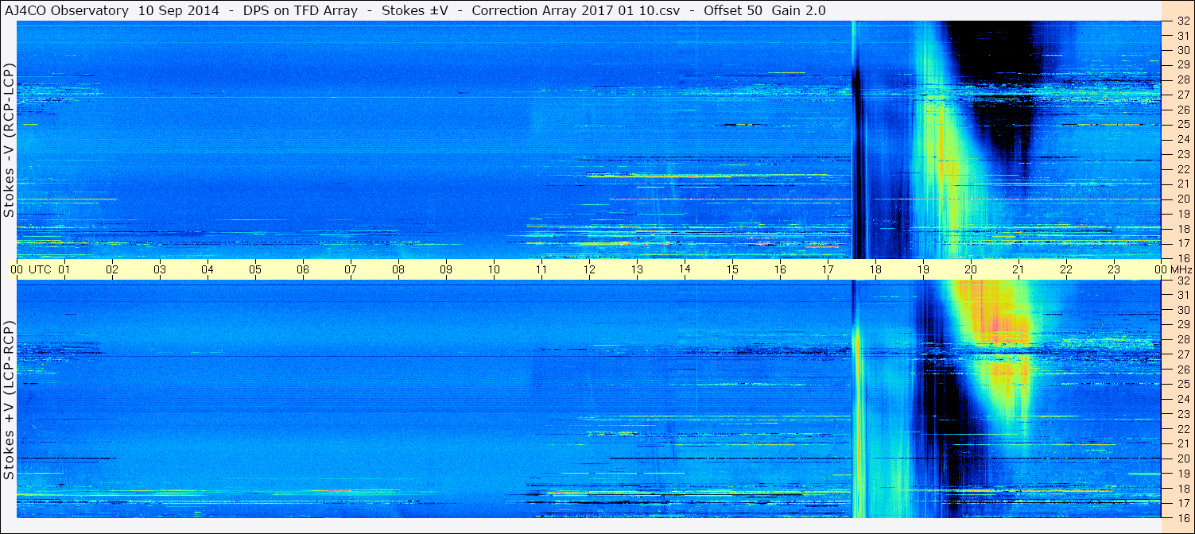Click the 19 MHz tick in Stokes +V panel
This screenshot has height=534, width=1195.
[x=1183, y=473]
